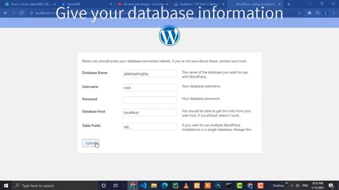Close the YouTube tab
This screenshot has width=339, height=190.
(167, 4)
